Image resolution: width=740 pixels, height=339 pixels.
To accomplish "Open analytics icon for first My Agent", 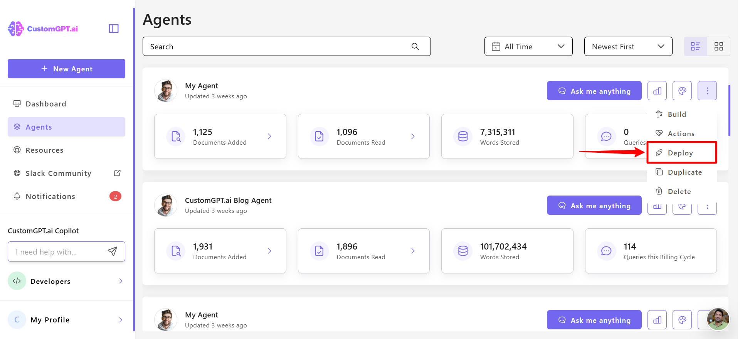I will (x=657, y=91).
